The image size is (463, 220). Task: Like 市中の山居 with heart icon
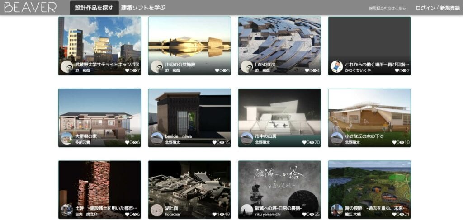(304, 142)
